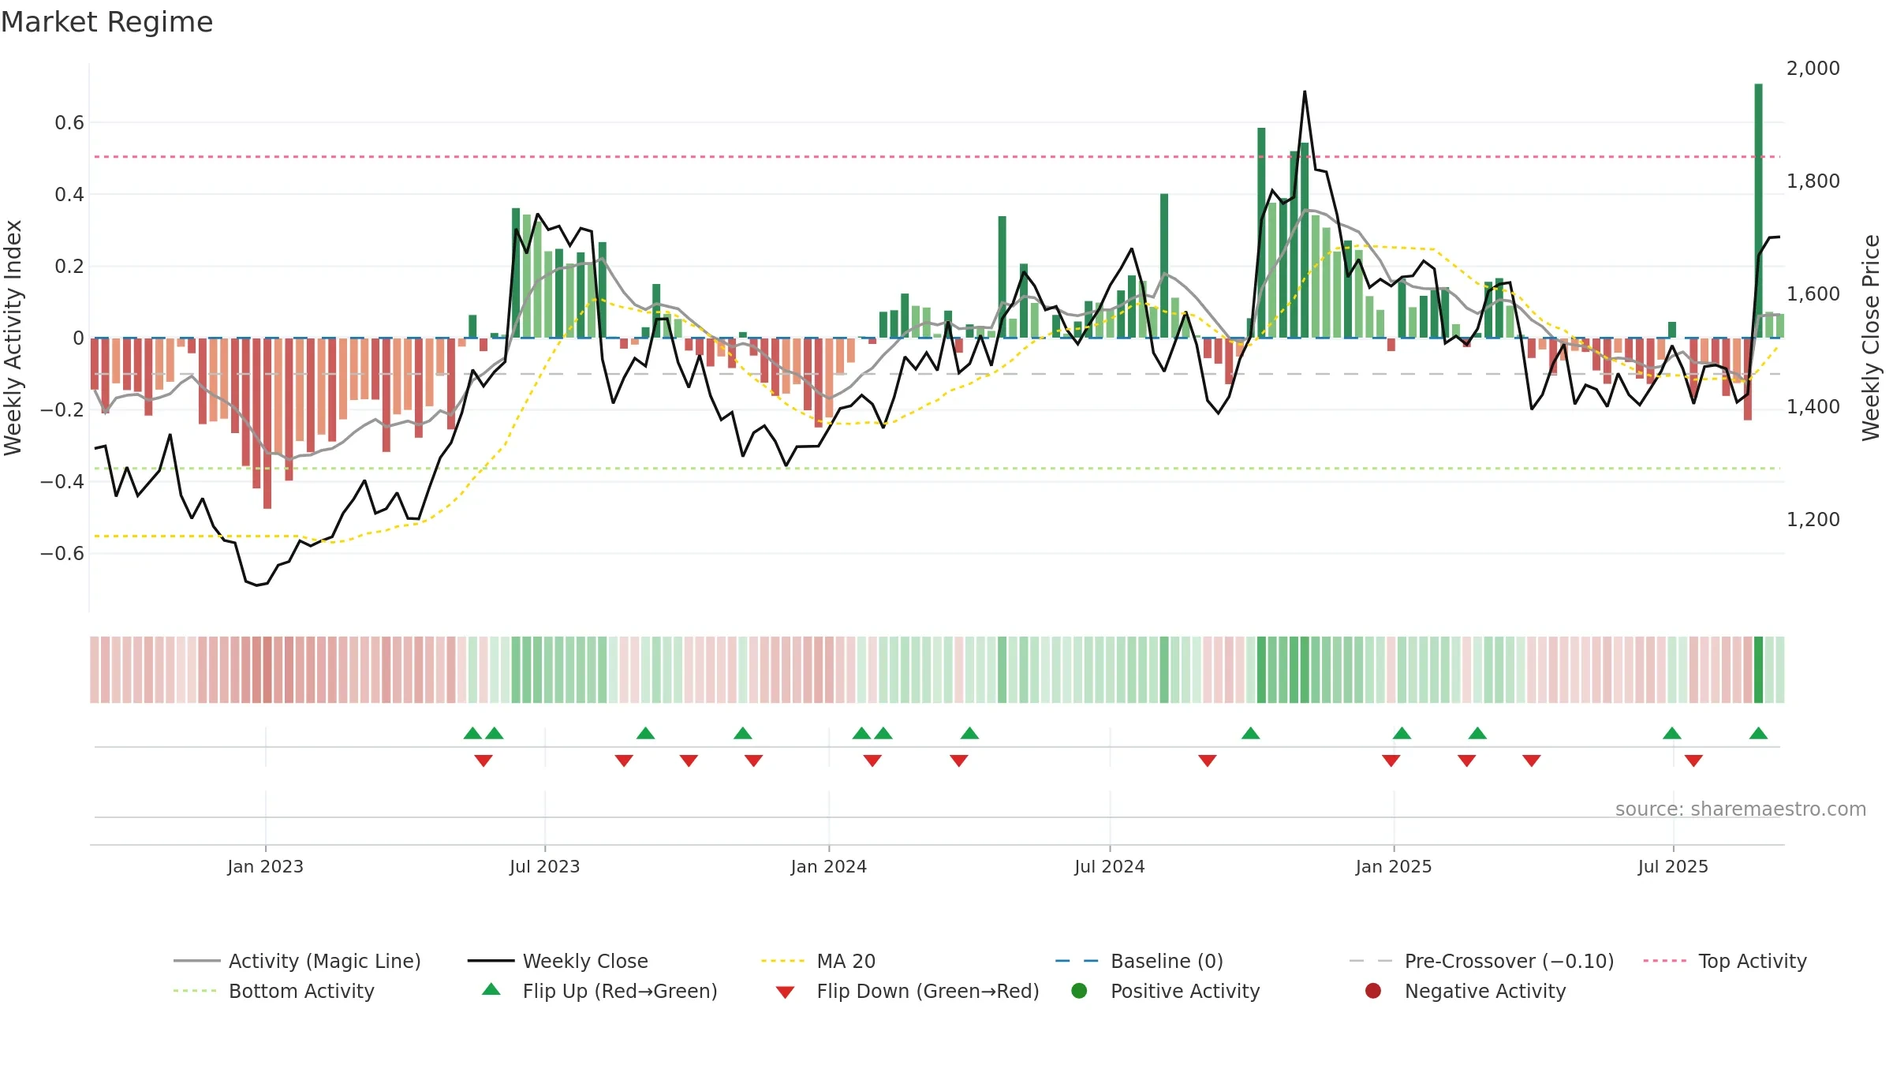Toggle the Flip Down (Green→Red) legend entry
1893x1065 pixels.
click(x=907, y=991)
